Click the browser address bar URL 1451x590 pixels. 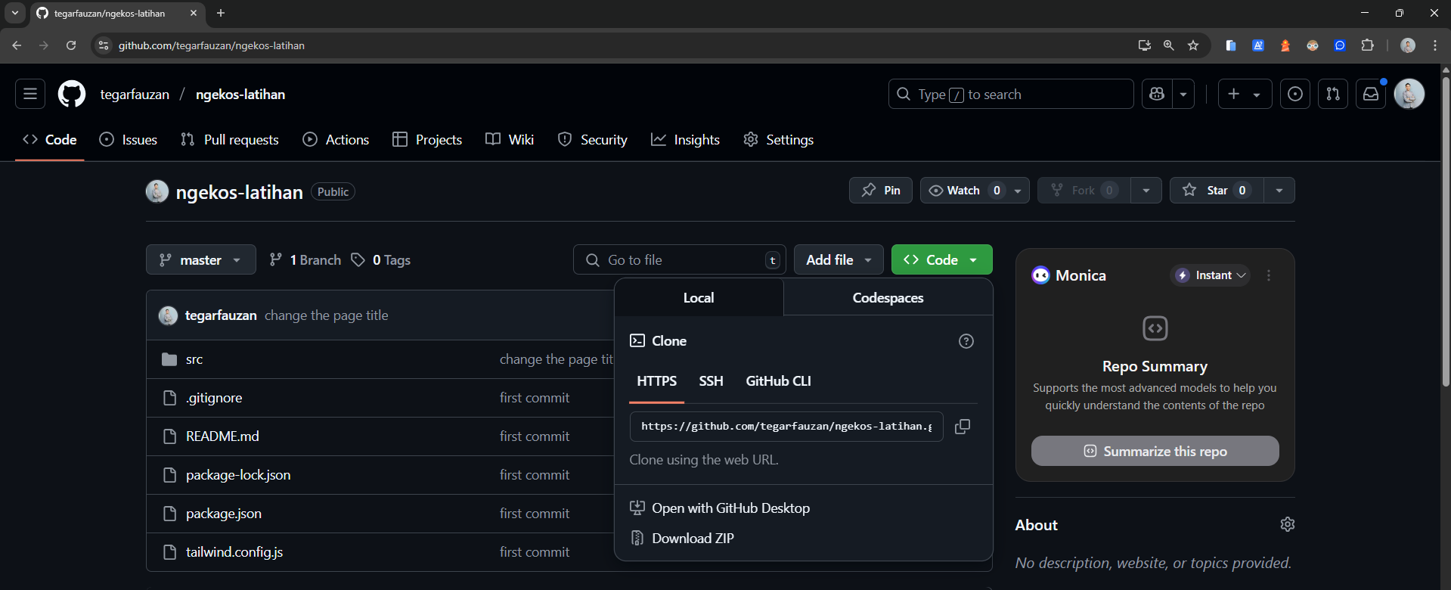(x=212, y=45)
